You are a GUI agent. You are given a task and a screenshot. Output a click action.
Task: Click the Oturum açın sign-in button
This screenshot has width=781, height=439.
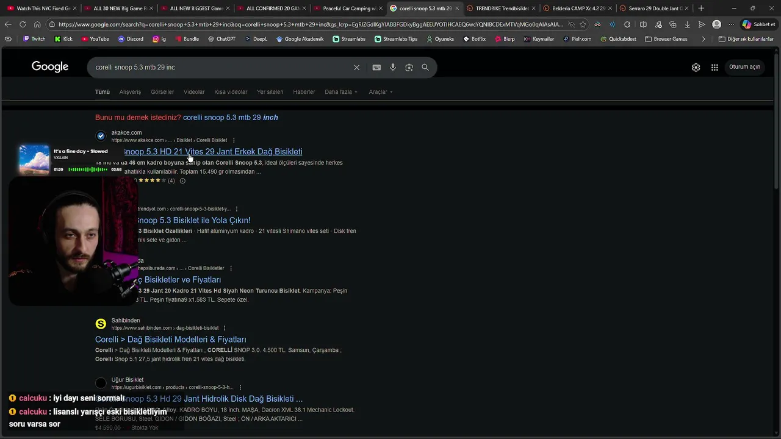point(744,67)
